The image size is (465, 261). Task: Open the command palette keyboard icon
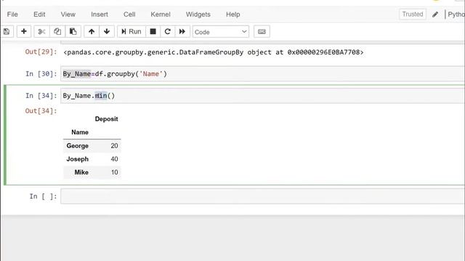tap(262, 31)
